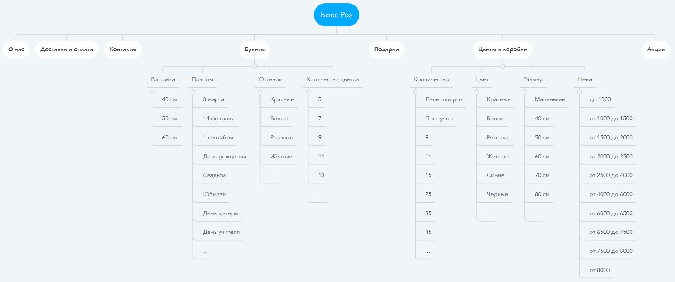Select the Маленькие size item
The image size is (675, 282).
click(x=550, y=99)
